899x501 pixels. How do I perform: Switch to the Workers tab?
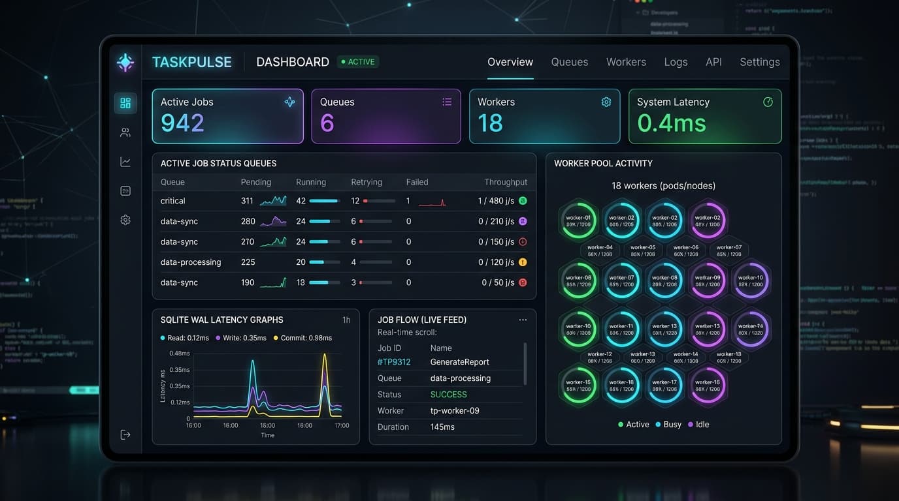tap(626, 62)
